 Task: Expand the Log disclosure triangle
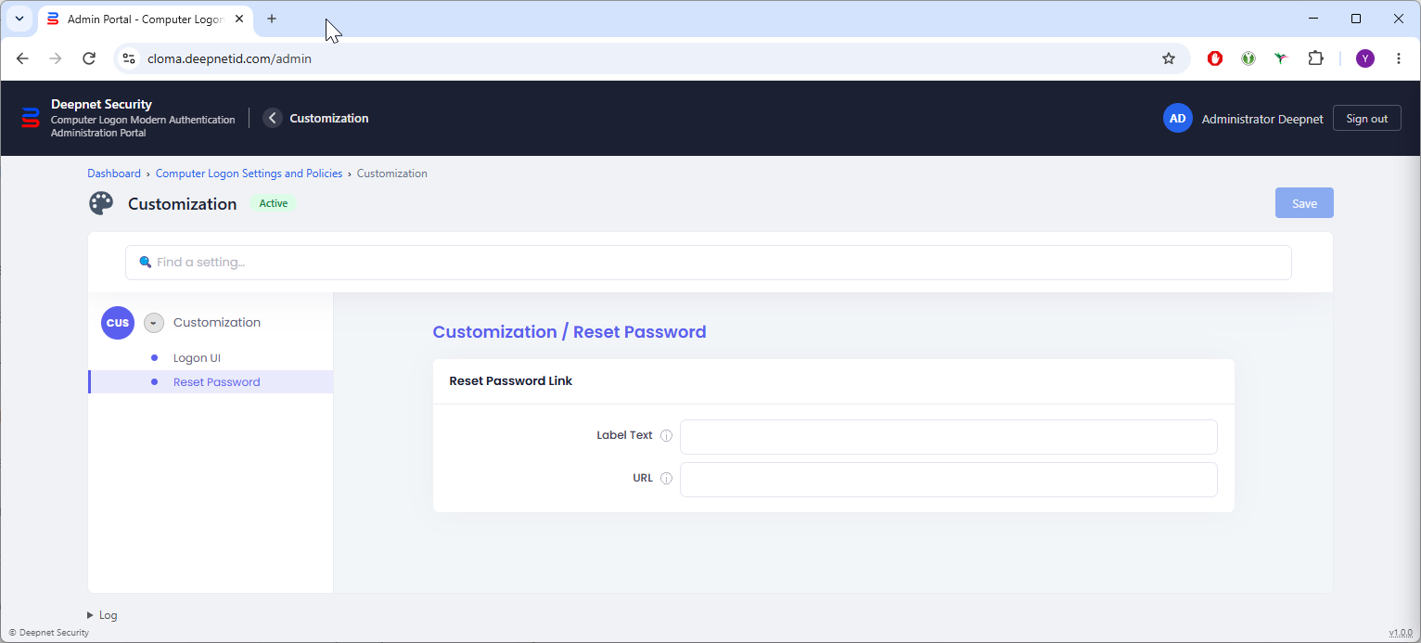90,615
